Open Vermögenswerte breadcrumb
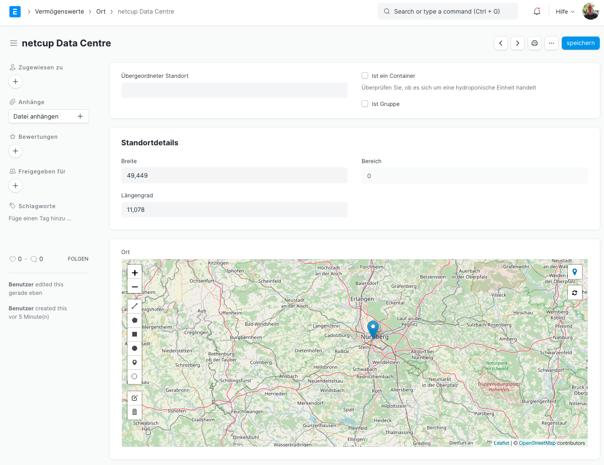Image resolution: width=604 pixels, height=465 pixels. [60, 12]
